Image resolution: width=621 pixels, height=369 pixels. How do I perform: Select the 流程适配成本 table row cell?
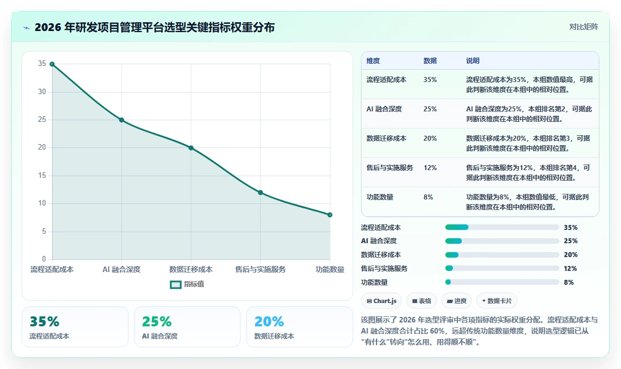tap(386, 80)
